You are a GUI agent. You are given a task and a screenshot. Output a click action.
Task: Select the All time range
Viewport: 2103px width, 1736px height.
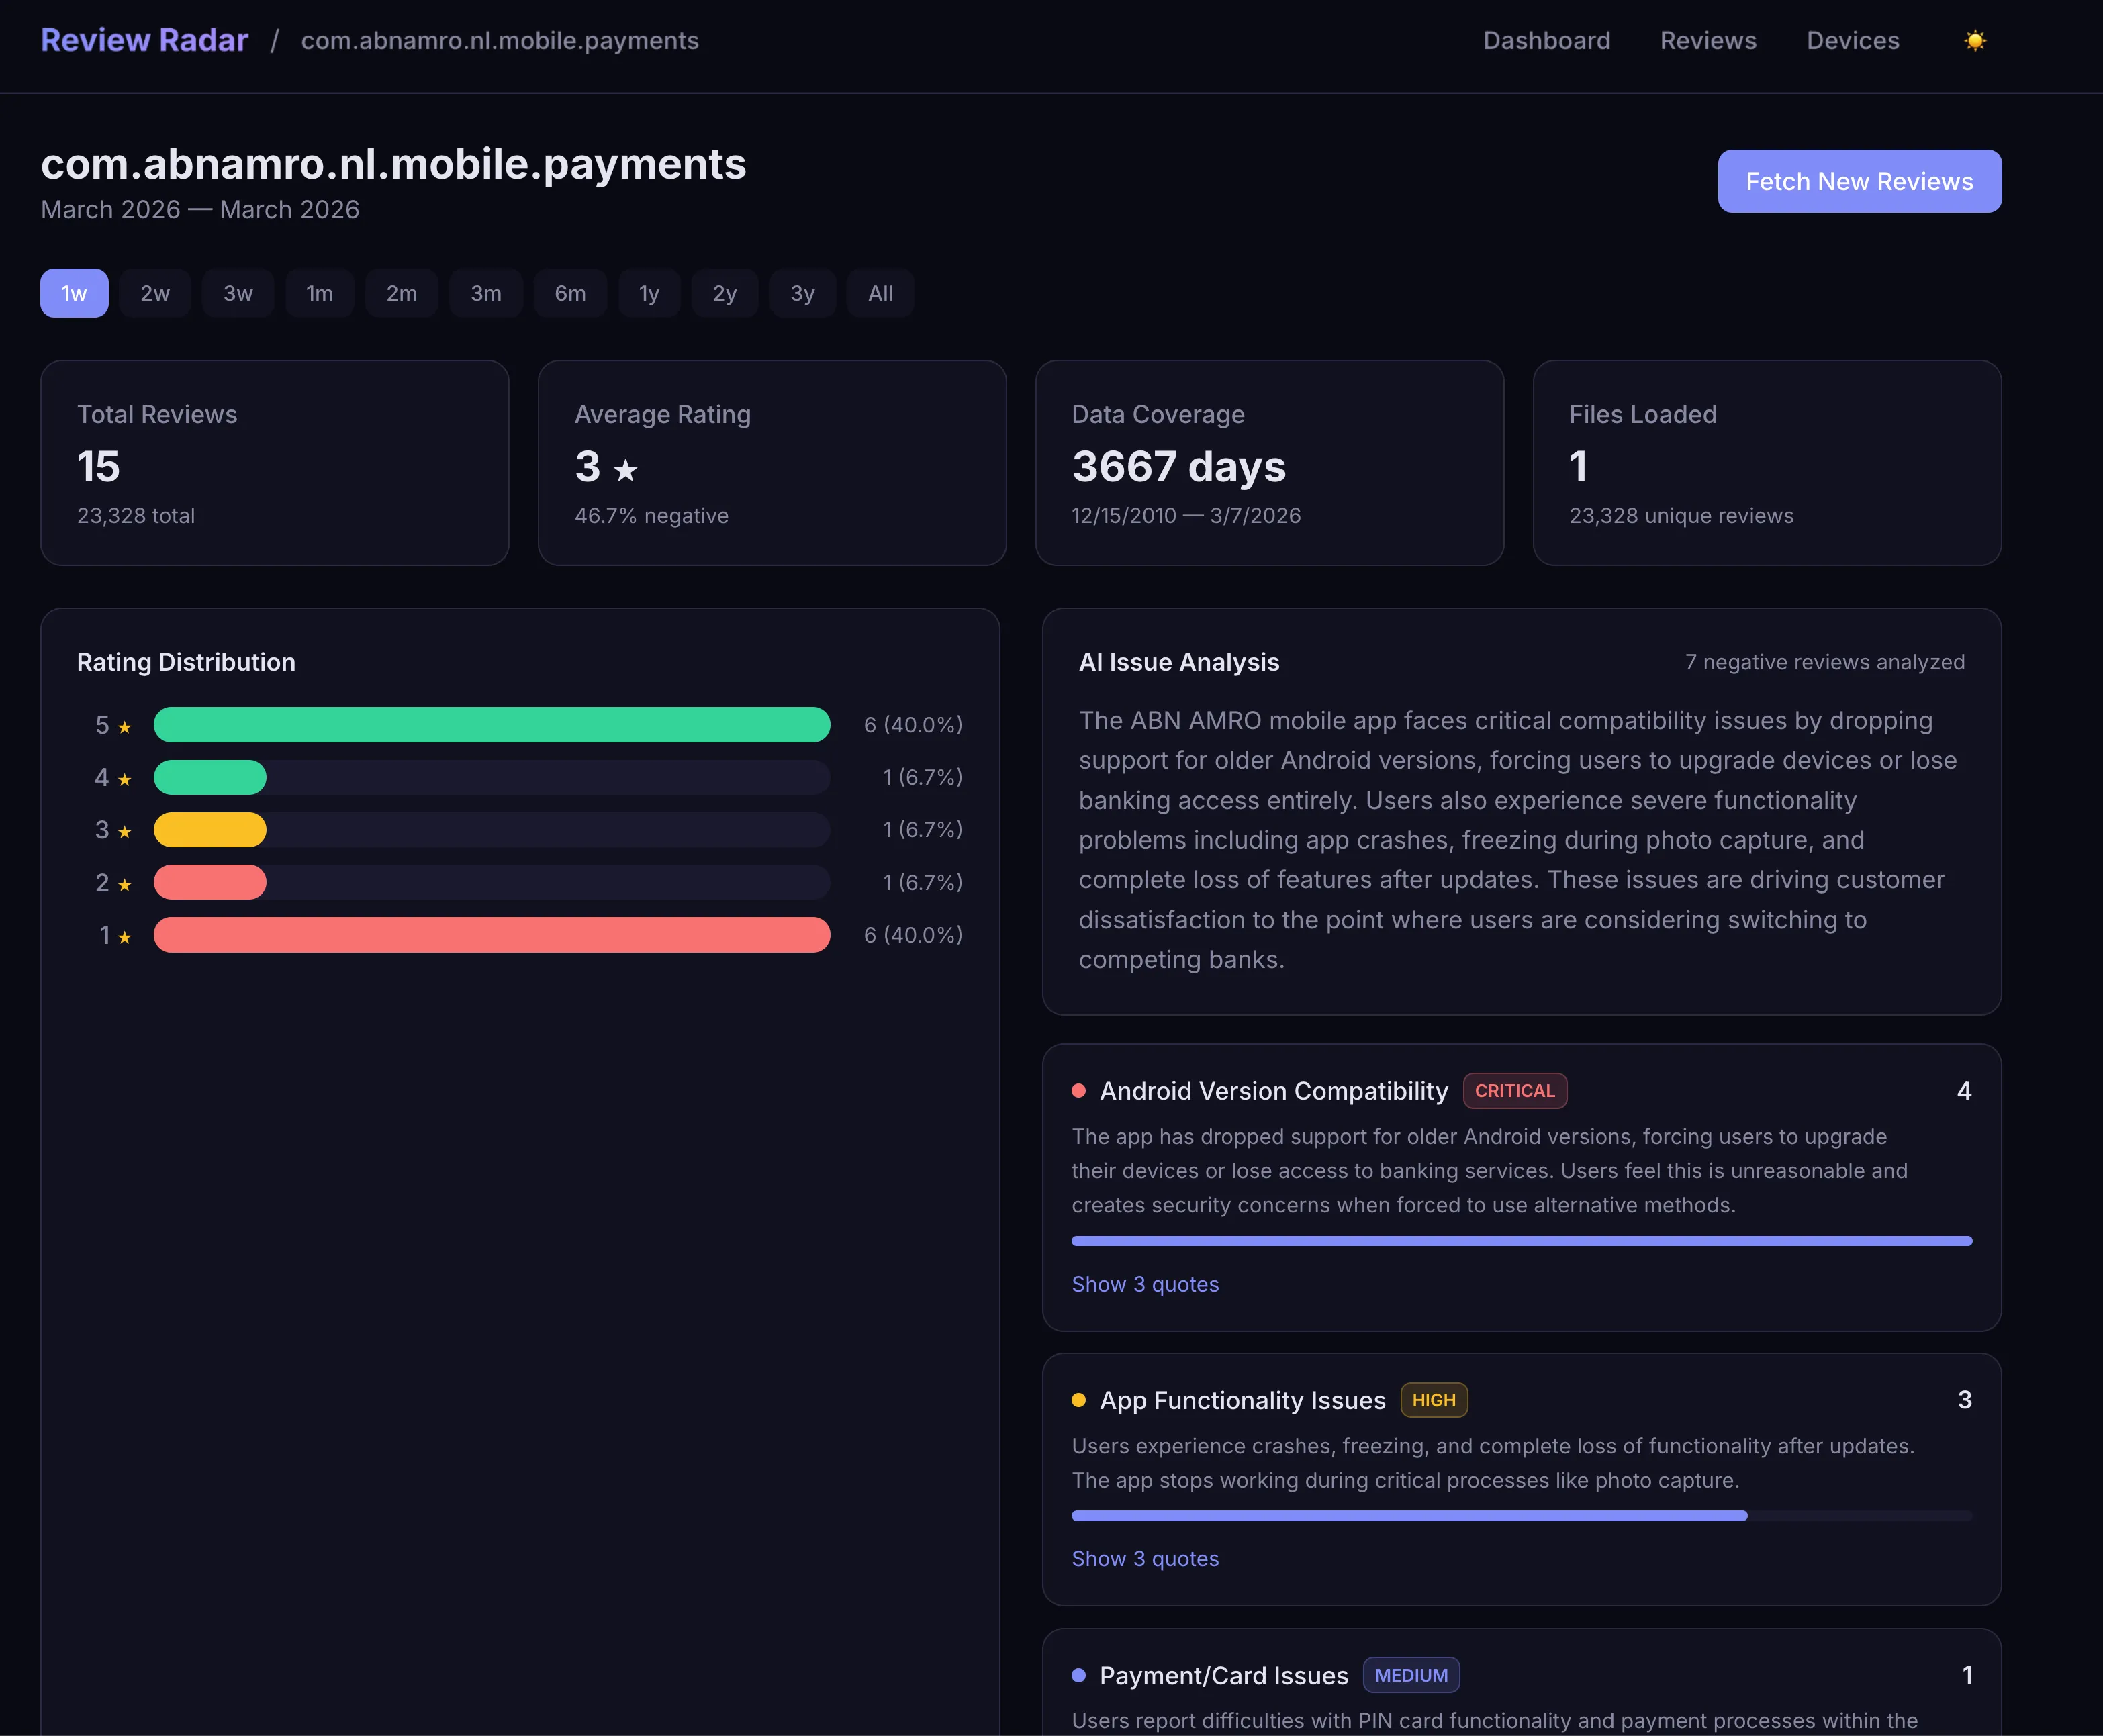(x=879, y=293)
